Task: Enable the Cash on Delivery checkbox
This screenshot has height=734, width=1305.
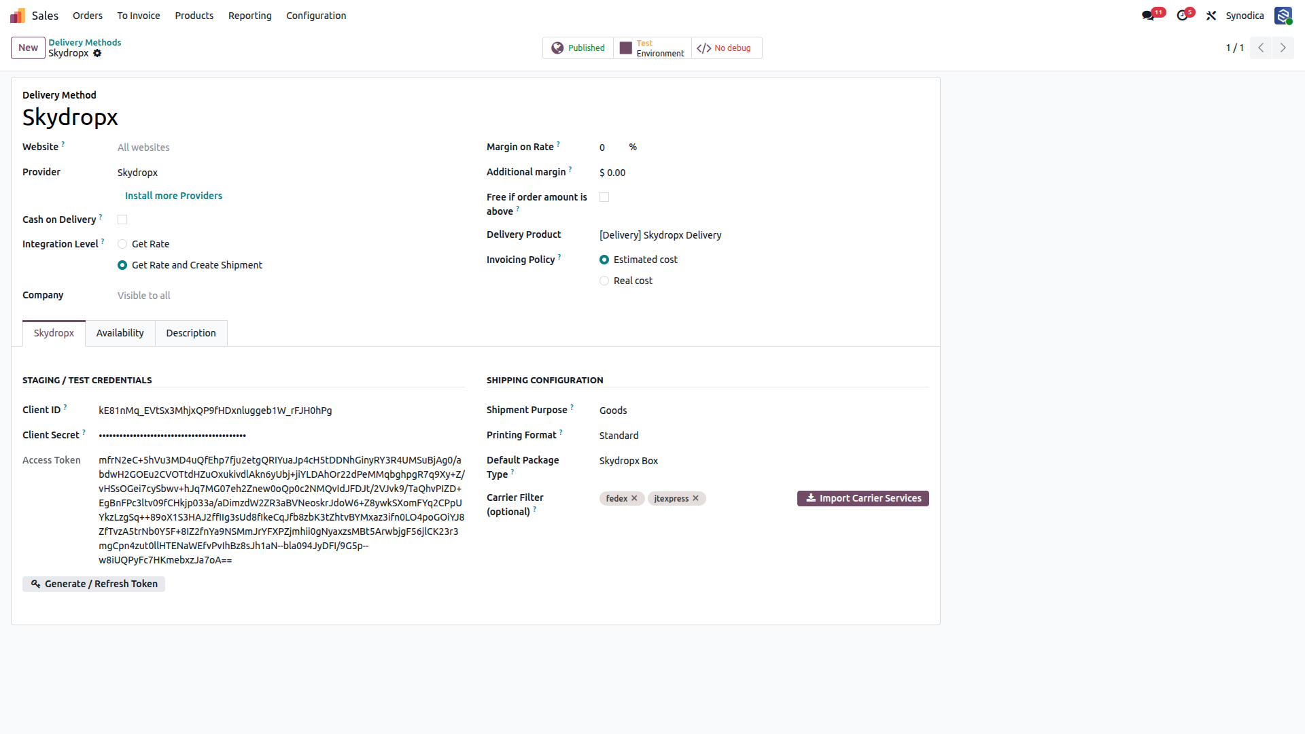Action: tap(122, 220)
